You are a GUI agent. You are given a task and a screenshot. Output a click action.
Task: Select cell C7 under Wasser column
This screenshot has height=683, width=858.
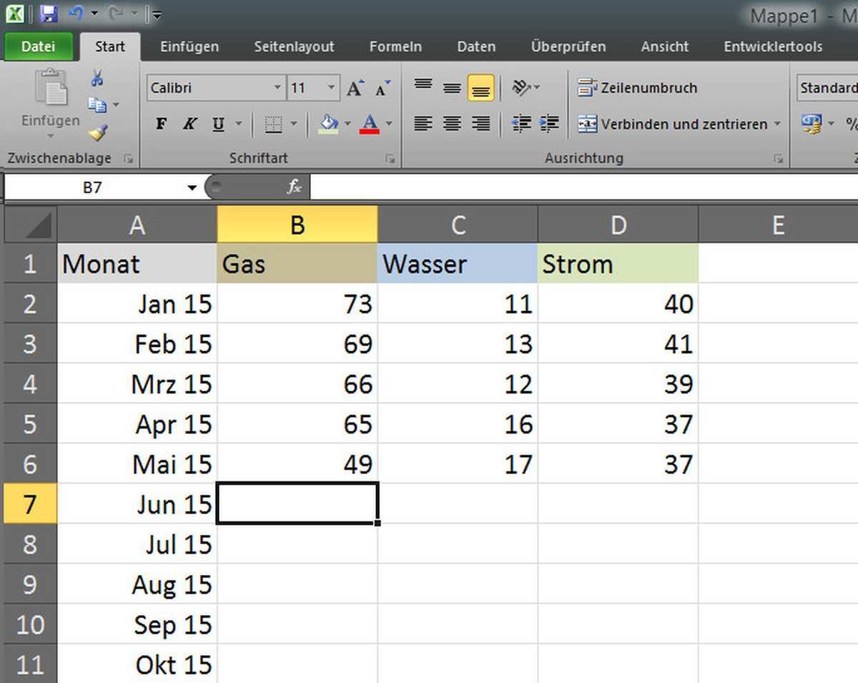click(458, 504)
